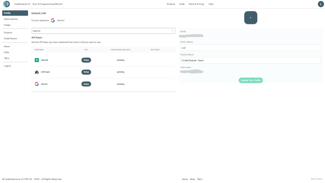Click Setup for the Anthropic key
Viewport: 325px width, 183px height.
pyautogui.click(x=86, y=72)
